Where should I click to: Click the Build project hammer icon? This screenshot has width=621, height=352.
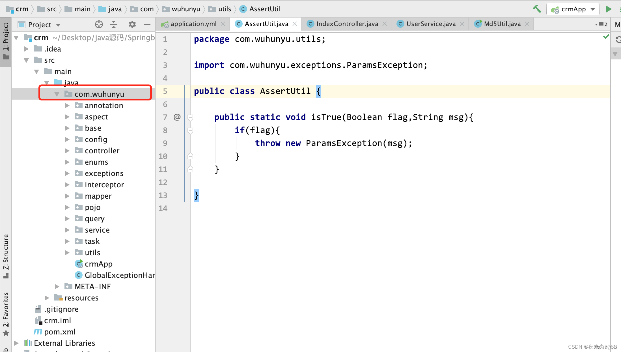(537, 9)
